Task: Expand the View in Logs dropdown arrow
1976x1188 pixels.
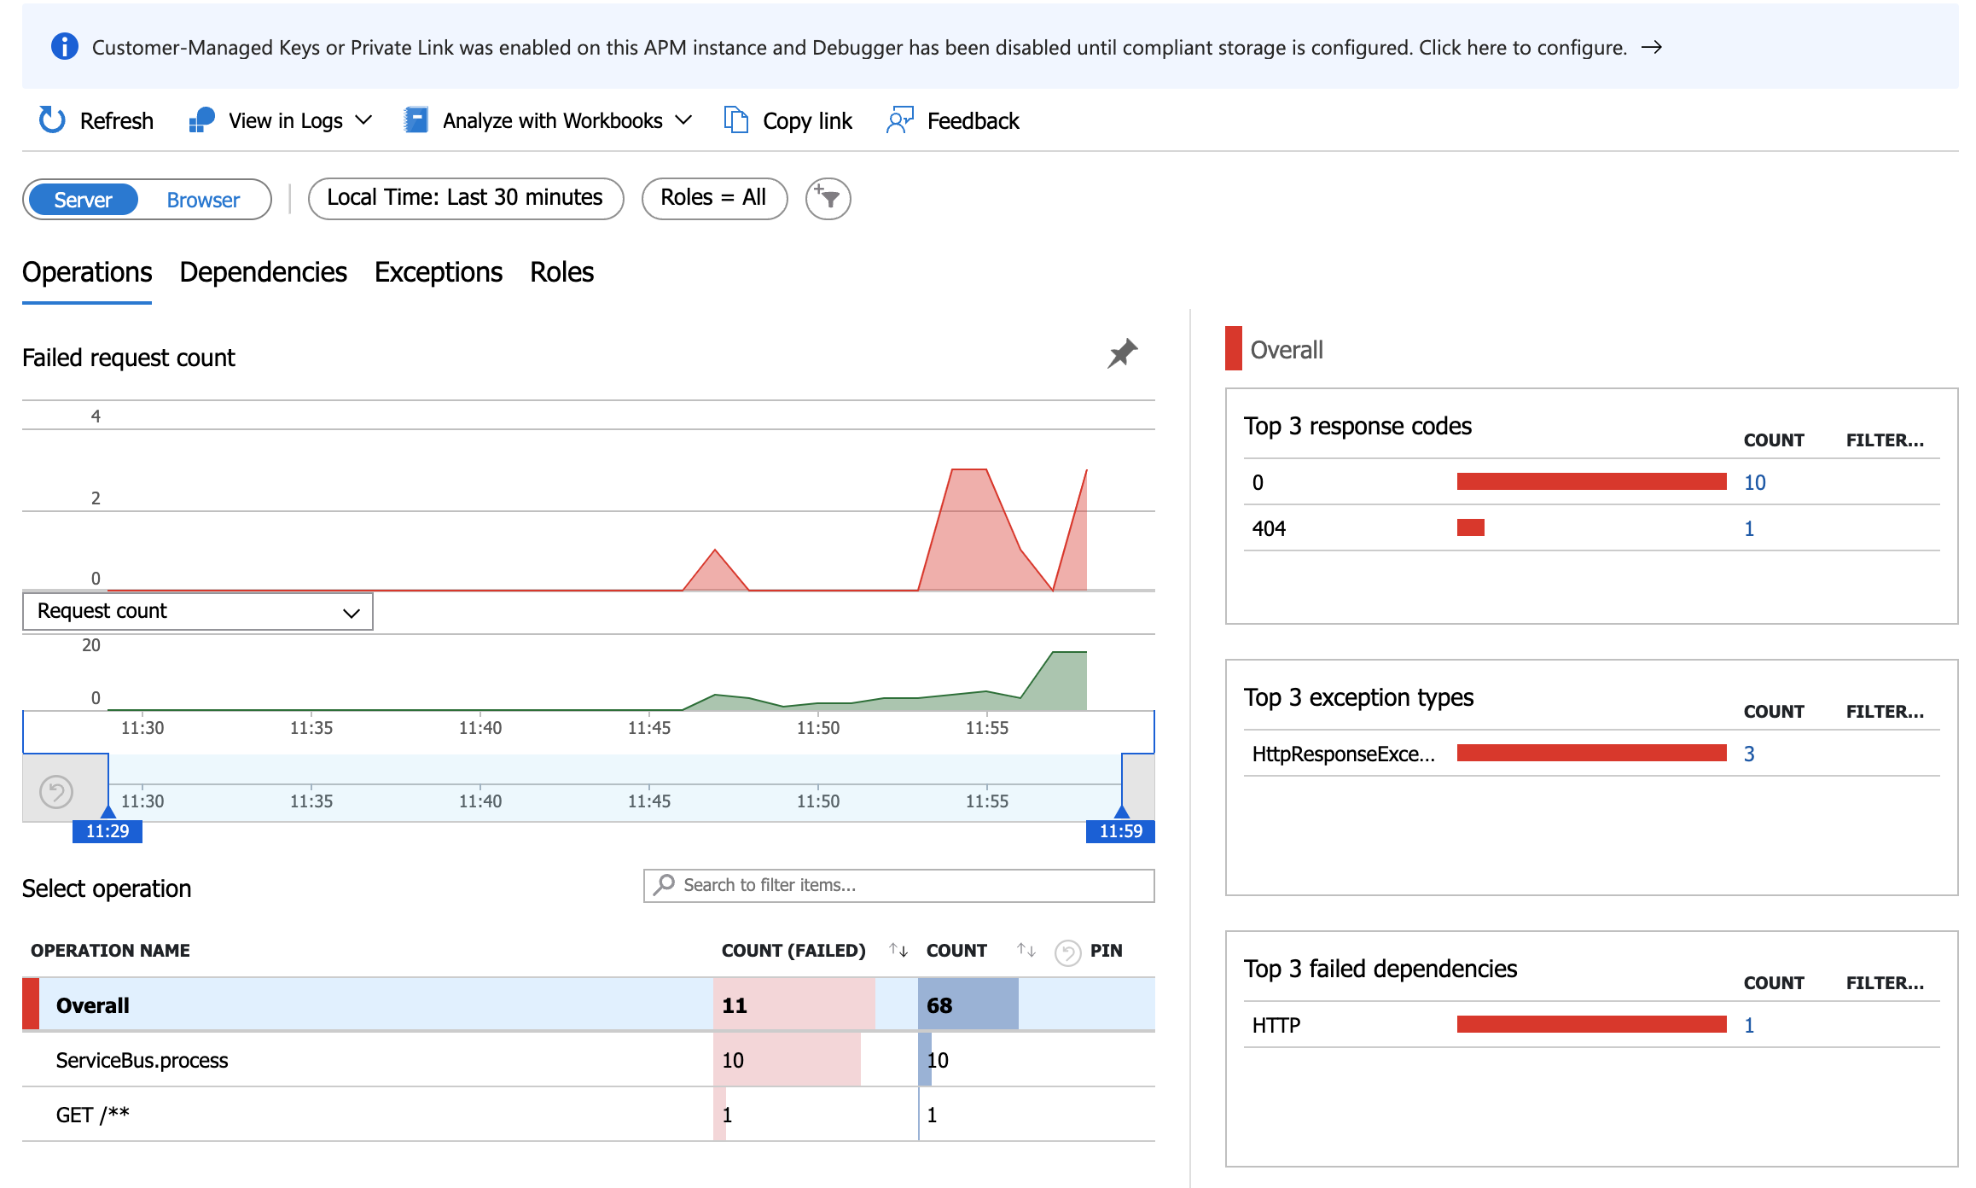Action: [x=364, y=120]
